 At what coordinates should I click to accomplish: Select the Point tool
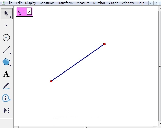click(x=6, y=25)
